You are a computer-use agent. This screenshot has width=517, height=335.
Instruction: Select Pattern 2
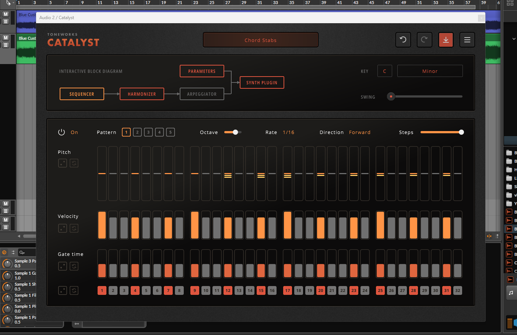tap(137, 132)
